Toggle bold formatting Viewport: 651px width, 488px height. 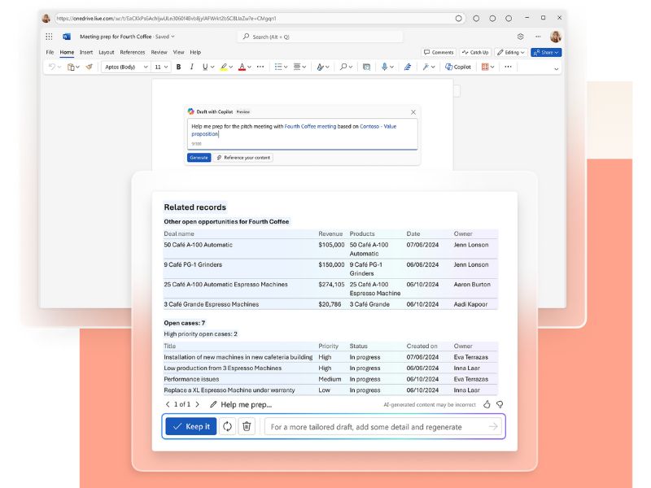click(x=178, y=67)
